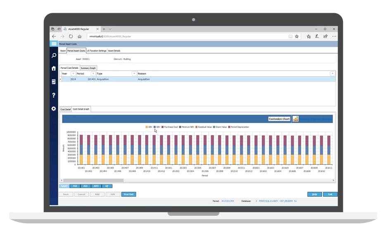Open the reports sidebar icon
Image resolution: width=385 pixels, height=231 pixels.
[x=54, y=82]
